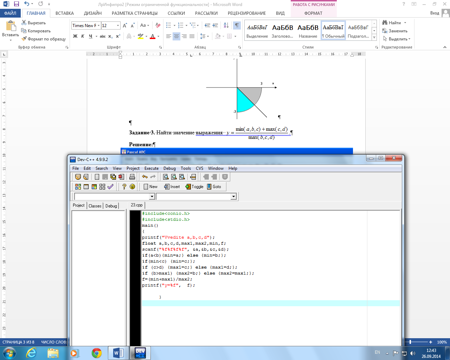The image size is (450, 360).
Task: Toggle Italic (К) formatting
Action: tap(83, 36)
